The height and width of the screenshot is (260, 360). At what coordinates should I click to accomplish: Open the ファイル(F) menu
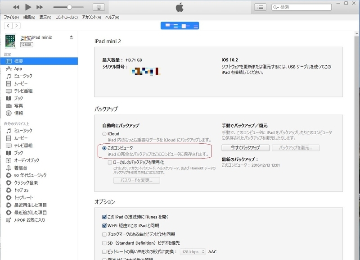11,17
